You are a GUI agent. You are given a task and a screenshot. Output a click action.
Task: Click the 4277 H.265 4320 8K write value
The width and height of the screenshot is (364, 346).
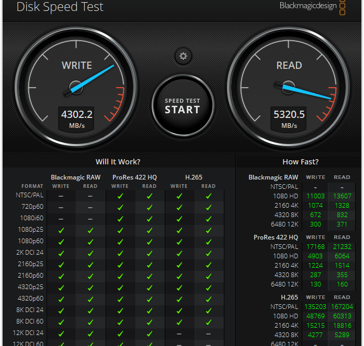tap(315, 335)
